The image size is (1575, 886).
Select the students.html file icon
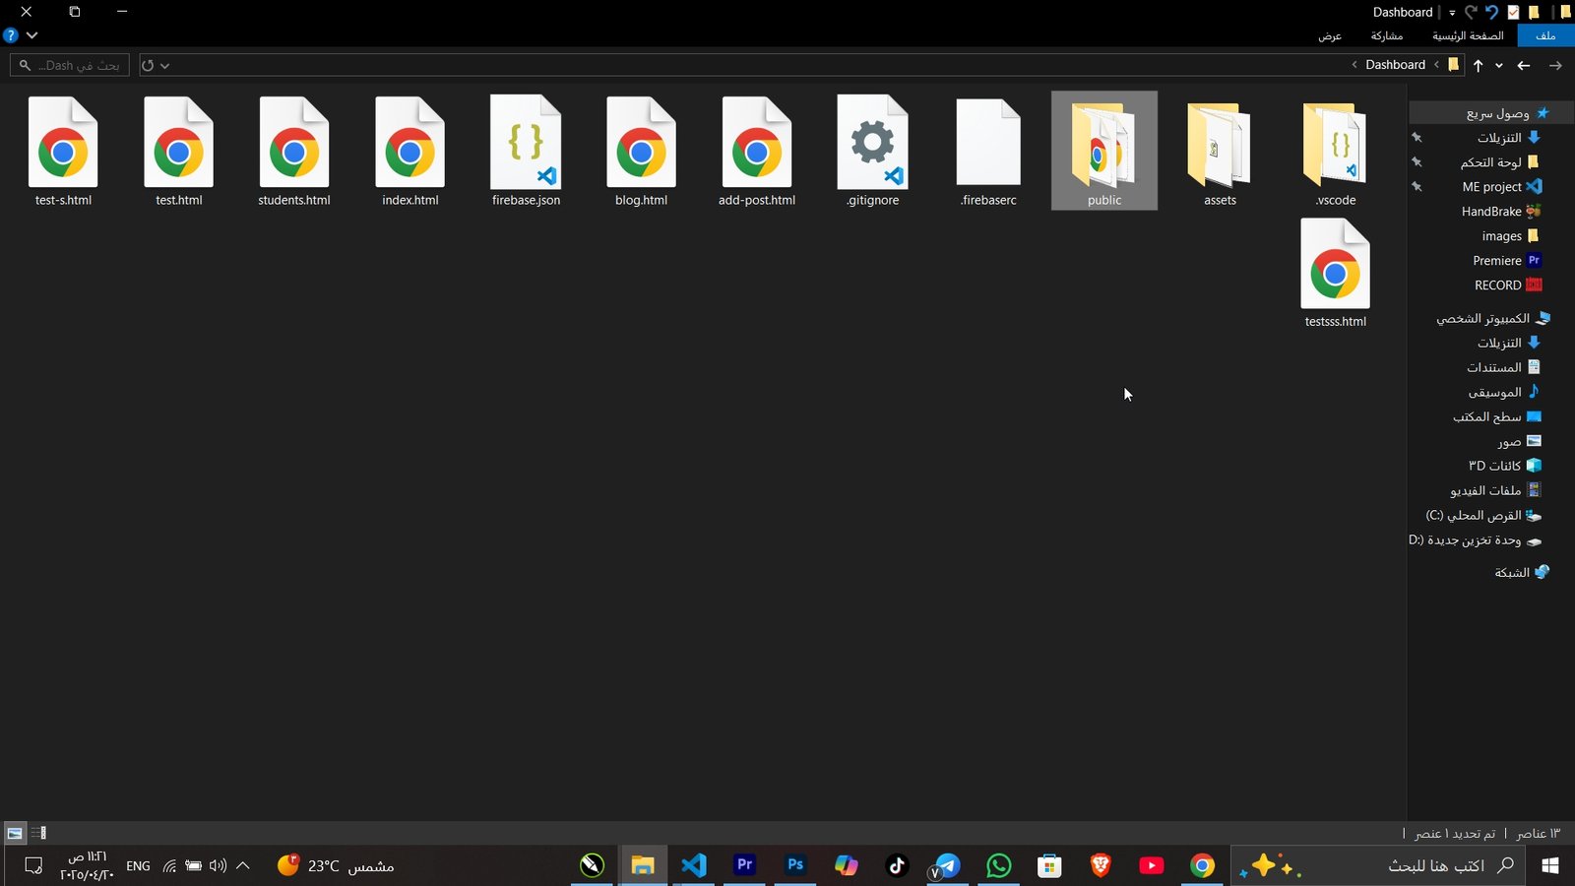(x=294, y=143)
